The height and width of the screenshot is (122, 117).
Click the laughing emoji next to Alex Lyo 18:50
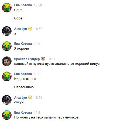click(x=30, y=29)
